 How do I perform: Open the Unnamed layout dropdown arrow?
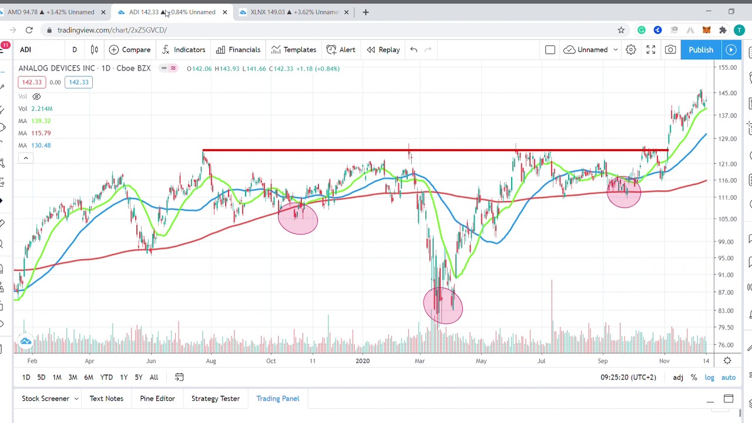tap(615, 50)
